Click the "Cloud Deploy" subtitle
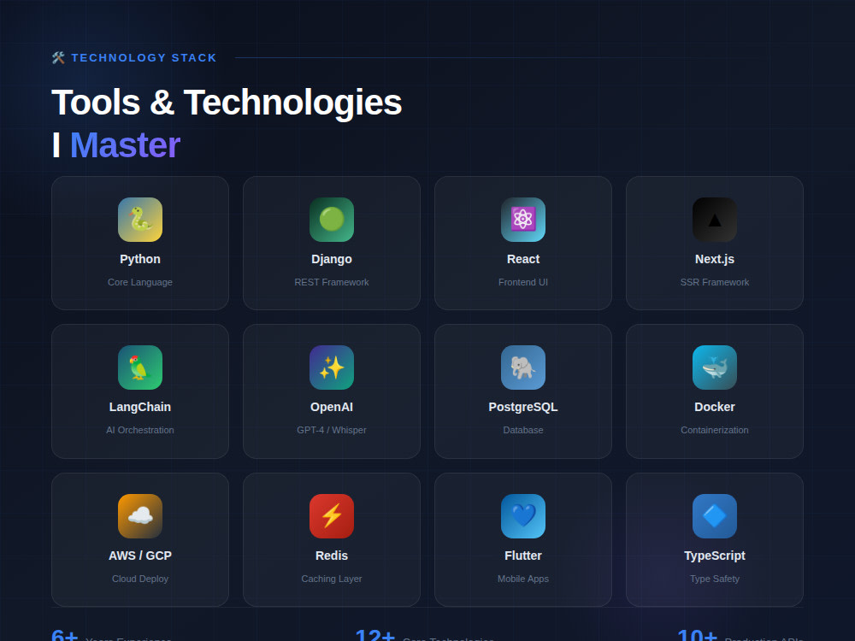855x641 pixels. coord(140,579)
